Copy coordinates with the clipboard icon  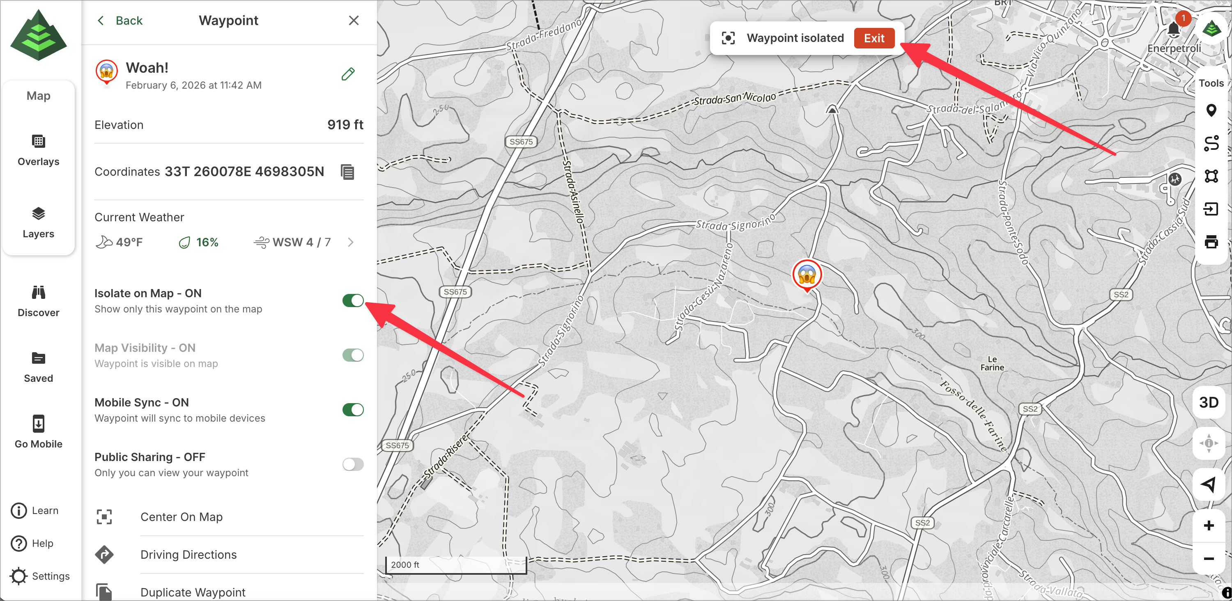pyautogui.click(x=347, y=172)
